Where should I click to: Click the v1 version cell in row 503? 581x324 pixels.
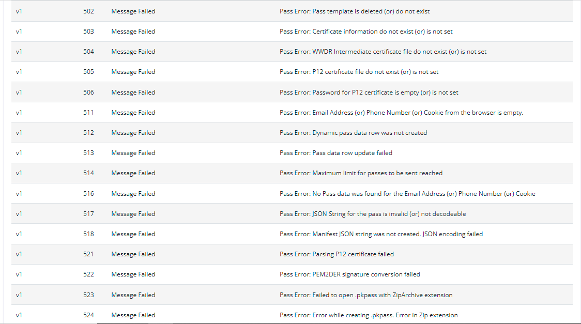click(x=19, y=32)
